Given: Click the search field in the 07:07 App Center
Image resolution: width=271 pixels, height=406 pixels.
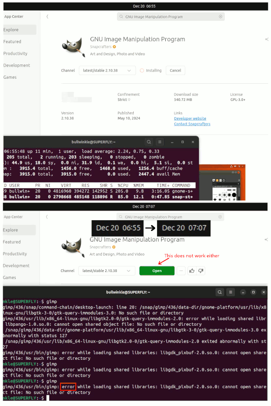Looking at the screenshot, I should pyautogui.click(x=170, y=217).
